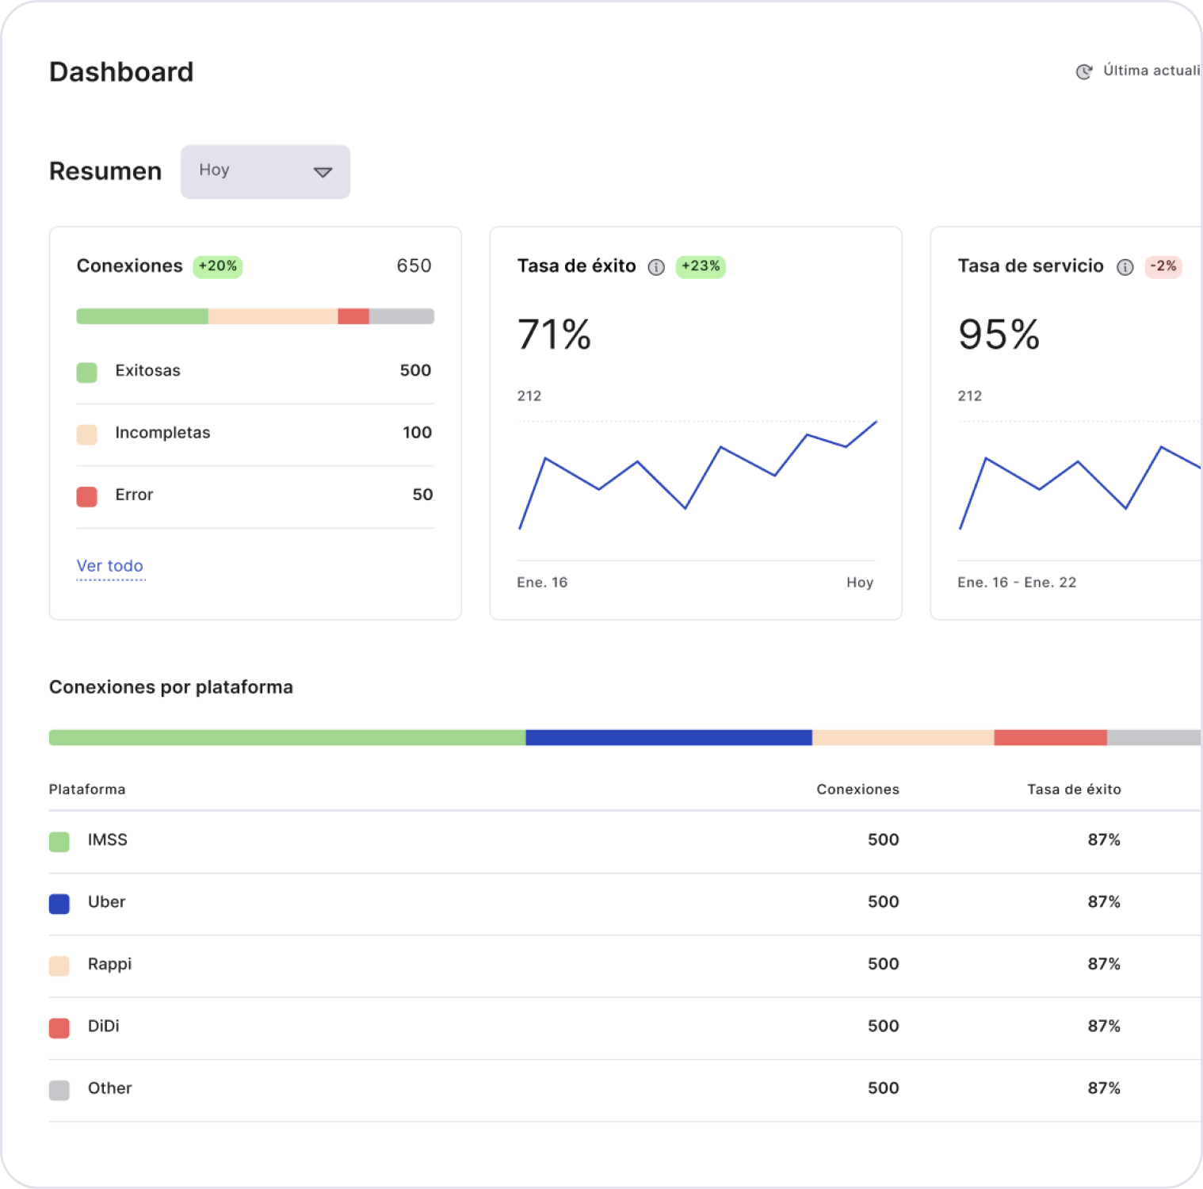Select the Rappi platform name

point(110,964)
